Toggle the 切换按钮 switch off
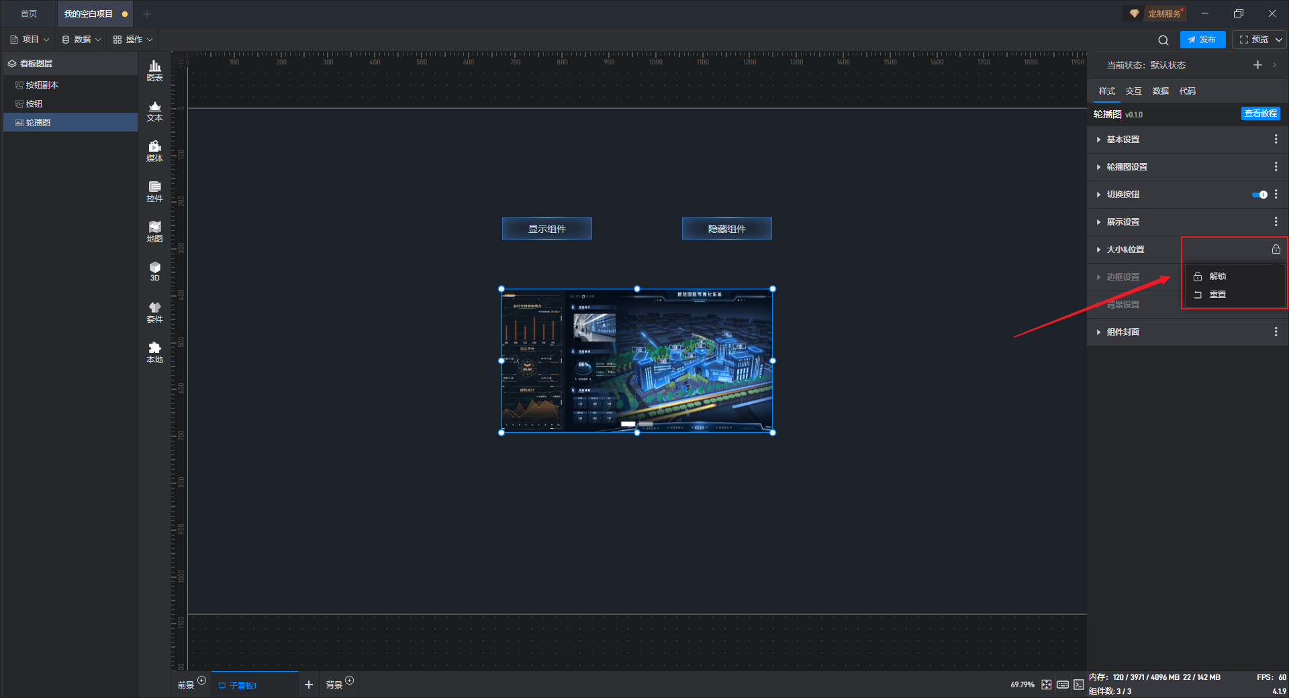 click(1259, 195)
